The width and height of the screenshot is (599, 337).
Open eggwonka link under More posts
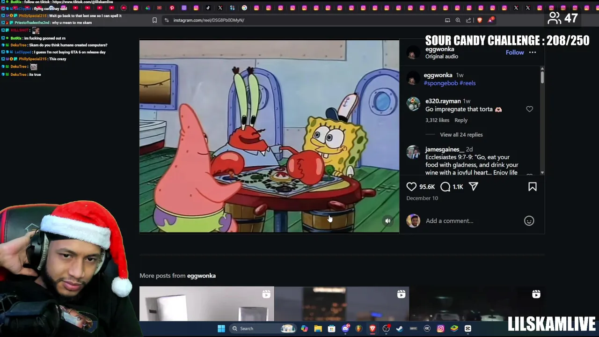[201, 276]
